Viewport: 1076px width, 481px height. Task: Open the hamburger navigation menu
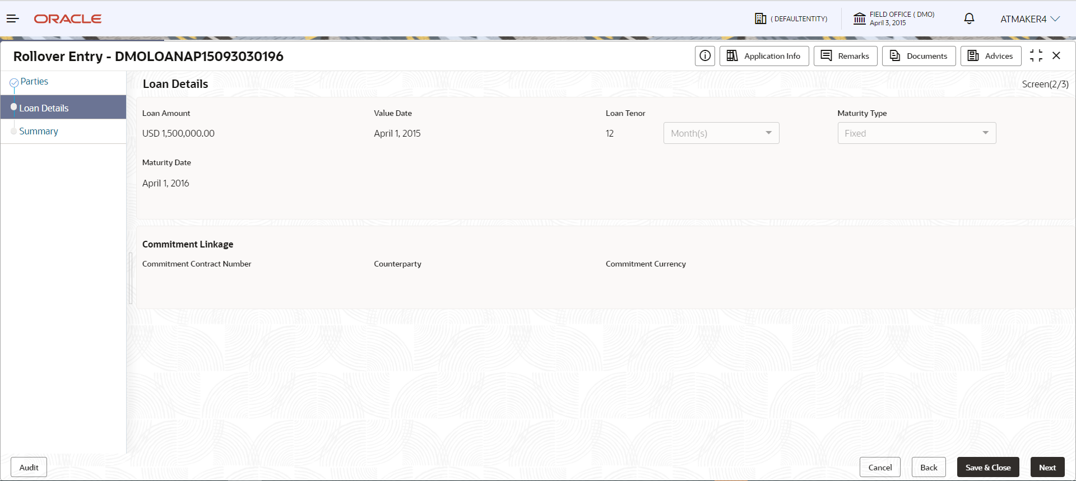[x=13, y=19]
